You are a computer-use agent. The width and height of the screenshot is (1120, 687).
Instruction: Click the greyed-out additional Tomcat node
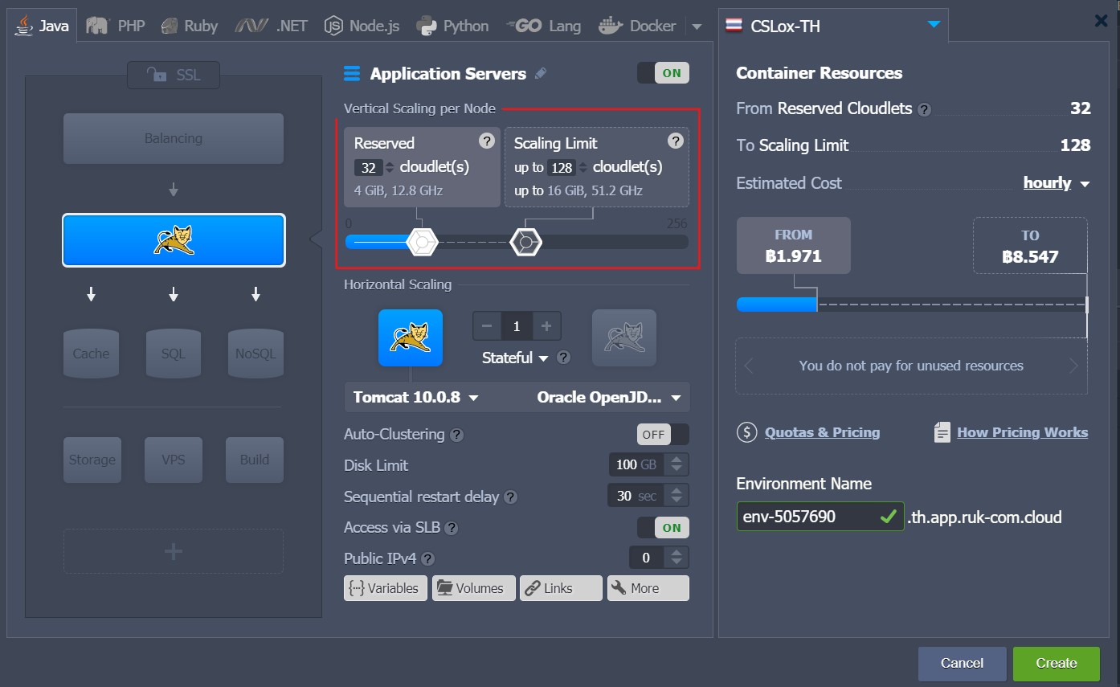624,337
